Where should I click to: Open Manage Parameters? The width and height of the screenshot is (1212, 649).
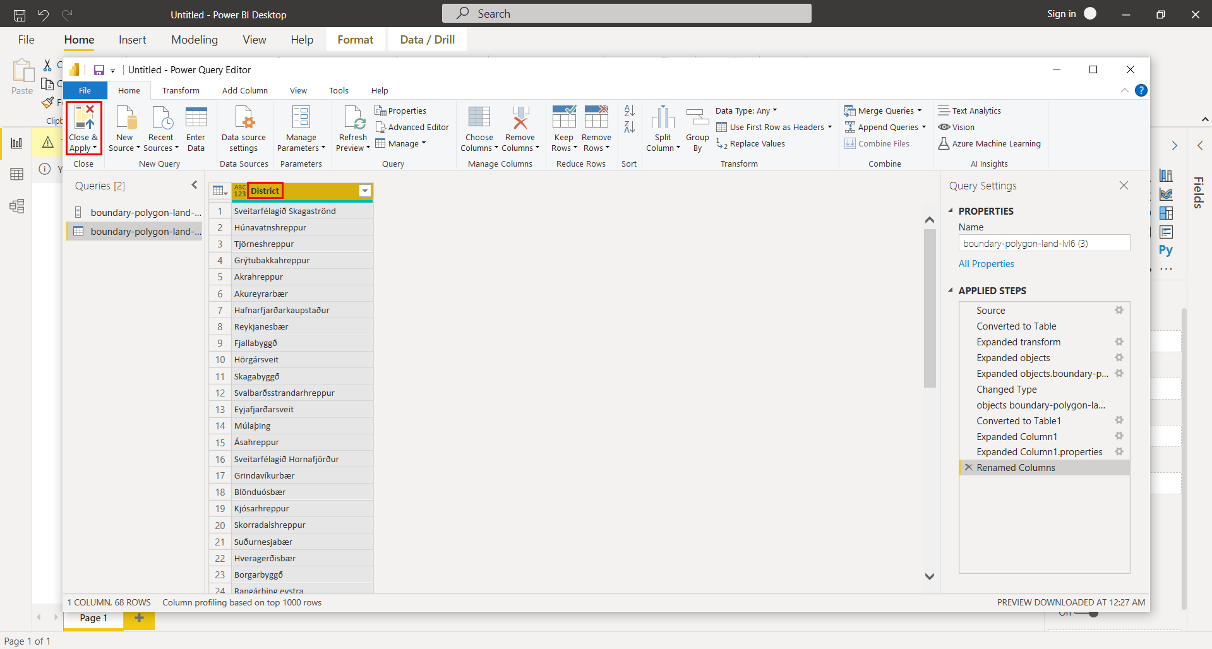pos(301,128)
